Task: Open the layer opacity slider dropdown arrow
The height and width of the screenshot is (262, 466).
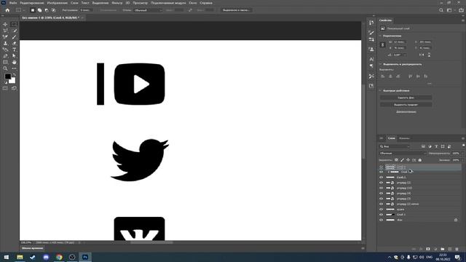Action: 462,154
